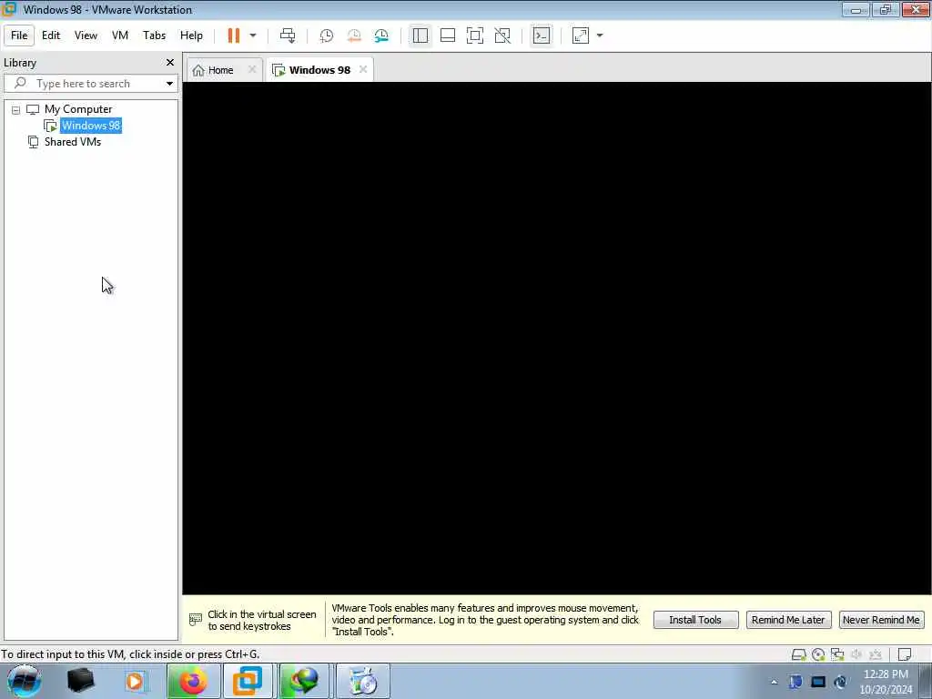Click inside the black virtual machine screen
This screenshot has width=932, height=699.
(557, 339)
